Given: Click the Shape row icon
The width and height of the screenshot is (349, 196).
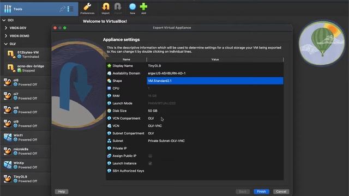Looking at the screenshot, I should (109, 81).
